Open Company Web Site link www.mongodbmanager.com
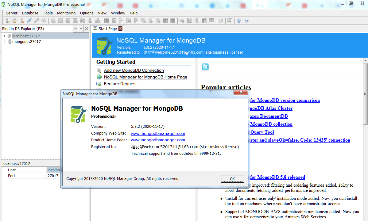Image resolution: width=368 pixels, height=221 pixels. [158, 133]
